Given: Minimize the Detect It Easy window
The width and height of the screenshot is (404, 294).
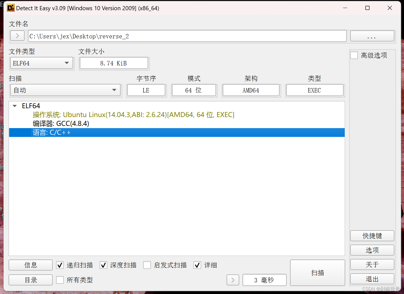Looking at the screenshot, I should click(x=345, y=8).
